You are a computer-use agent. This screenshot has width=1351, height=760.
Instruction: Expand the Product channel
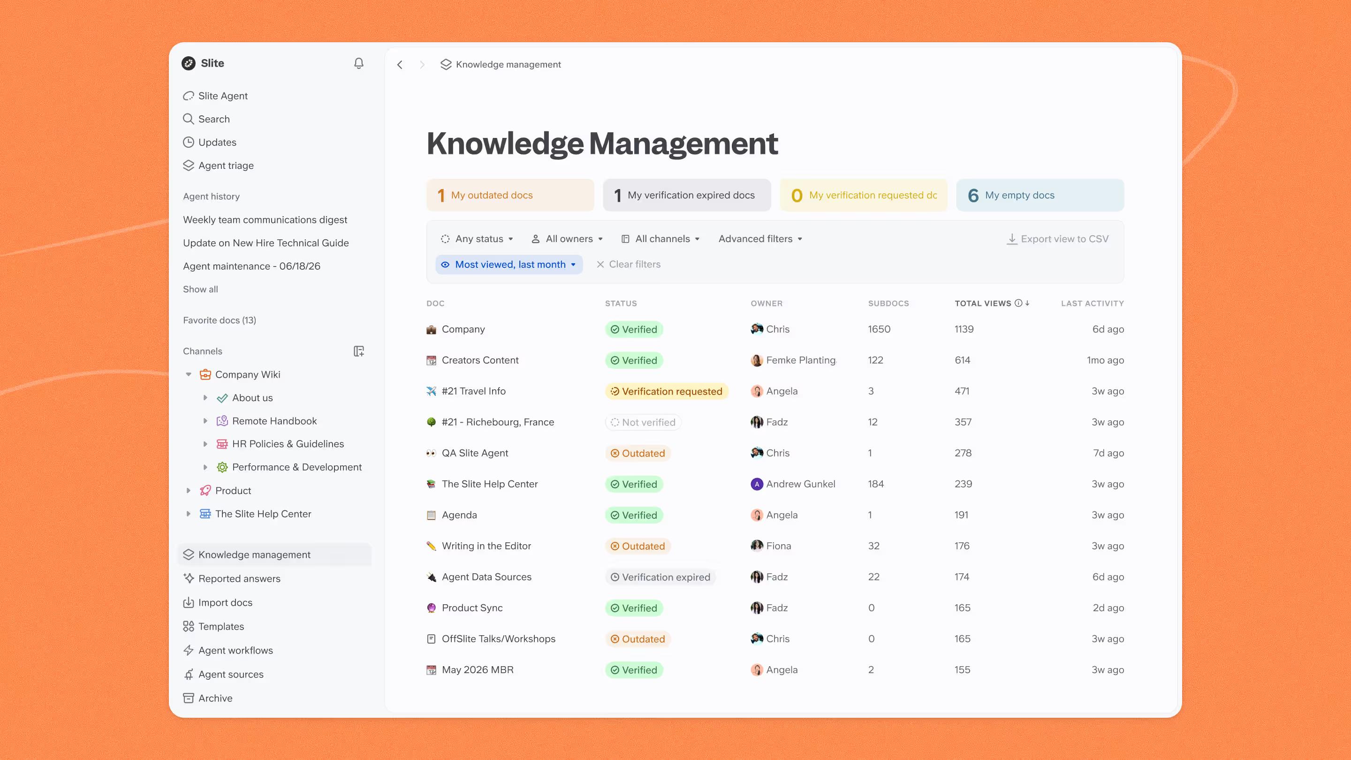(x=188, y=490)
